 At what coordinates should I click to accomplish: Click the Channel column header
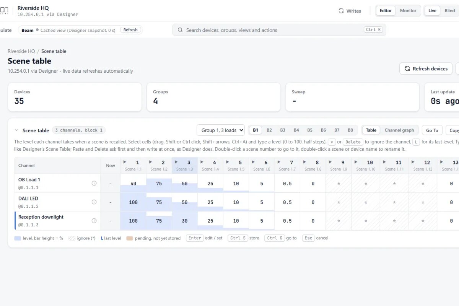pyautogui.click(x=57, y=166)
